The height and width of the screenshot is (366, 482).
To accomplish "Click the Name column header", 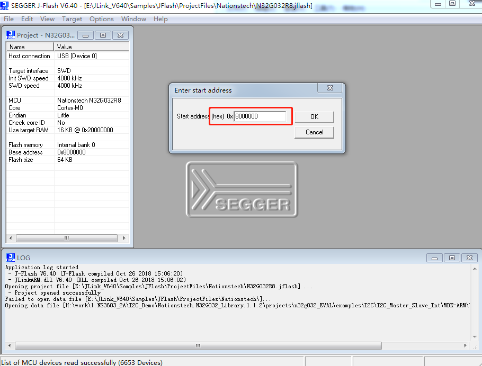I will [30, 47].
